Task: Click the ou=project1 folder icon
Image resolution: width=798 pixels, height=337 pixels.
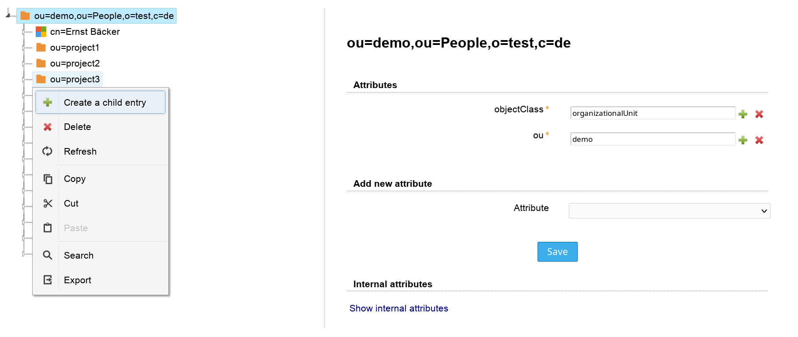Action: coord(41,48)
